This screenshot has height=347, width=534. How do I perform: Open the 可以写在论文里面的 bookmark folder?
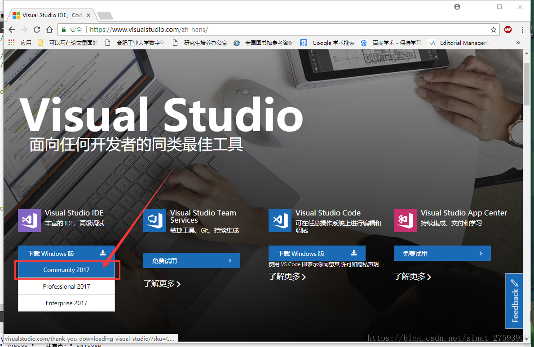tap(68, 43)
